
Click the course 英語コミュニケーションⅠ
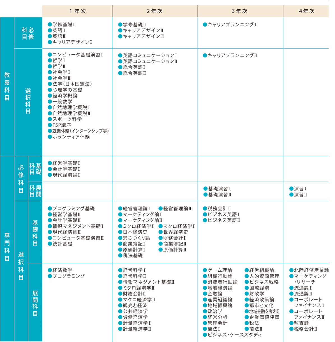[x=147, y=56]
